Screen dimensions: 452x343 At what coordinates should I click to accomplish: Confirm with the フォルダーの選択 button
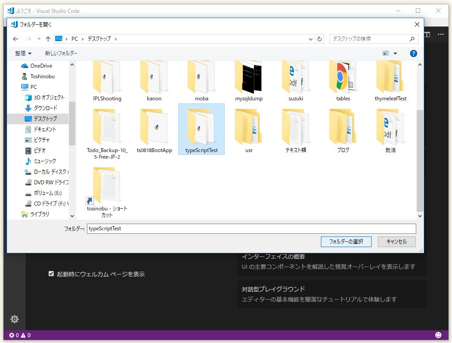pos(346,242)
